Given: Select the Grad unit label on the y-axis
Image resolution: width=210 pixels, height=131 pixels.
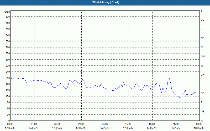Looking at the screenshot, I should pos(7,12).
